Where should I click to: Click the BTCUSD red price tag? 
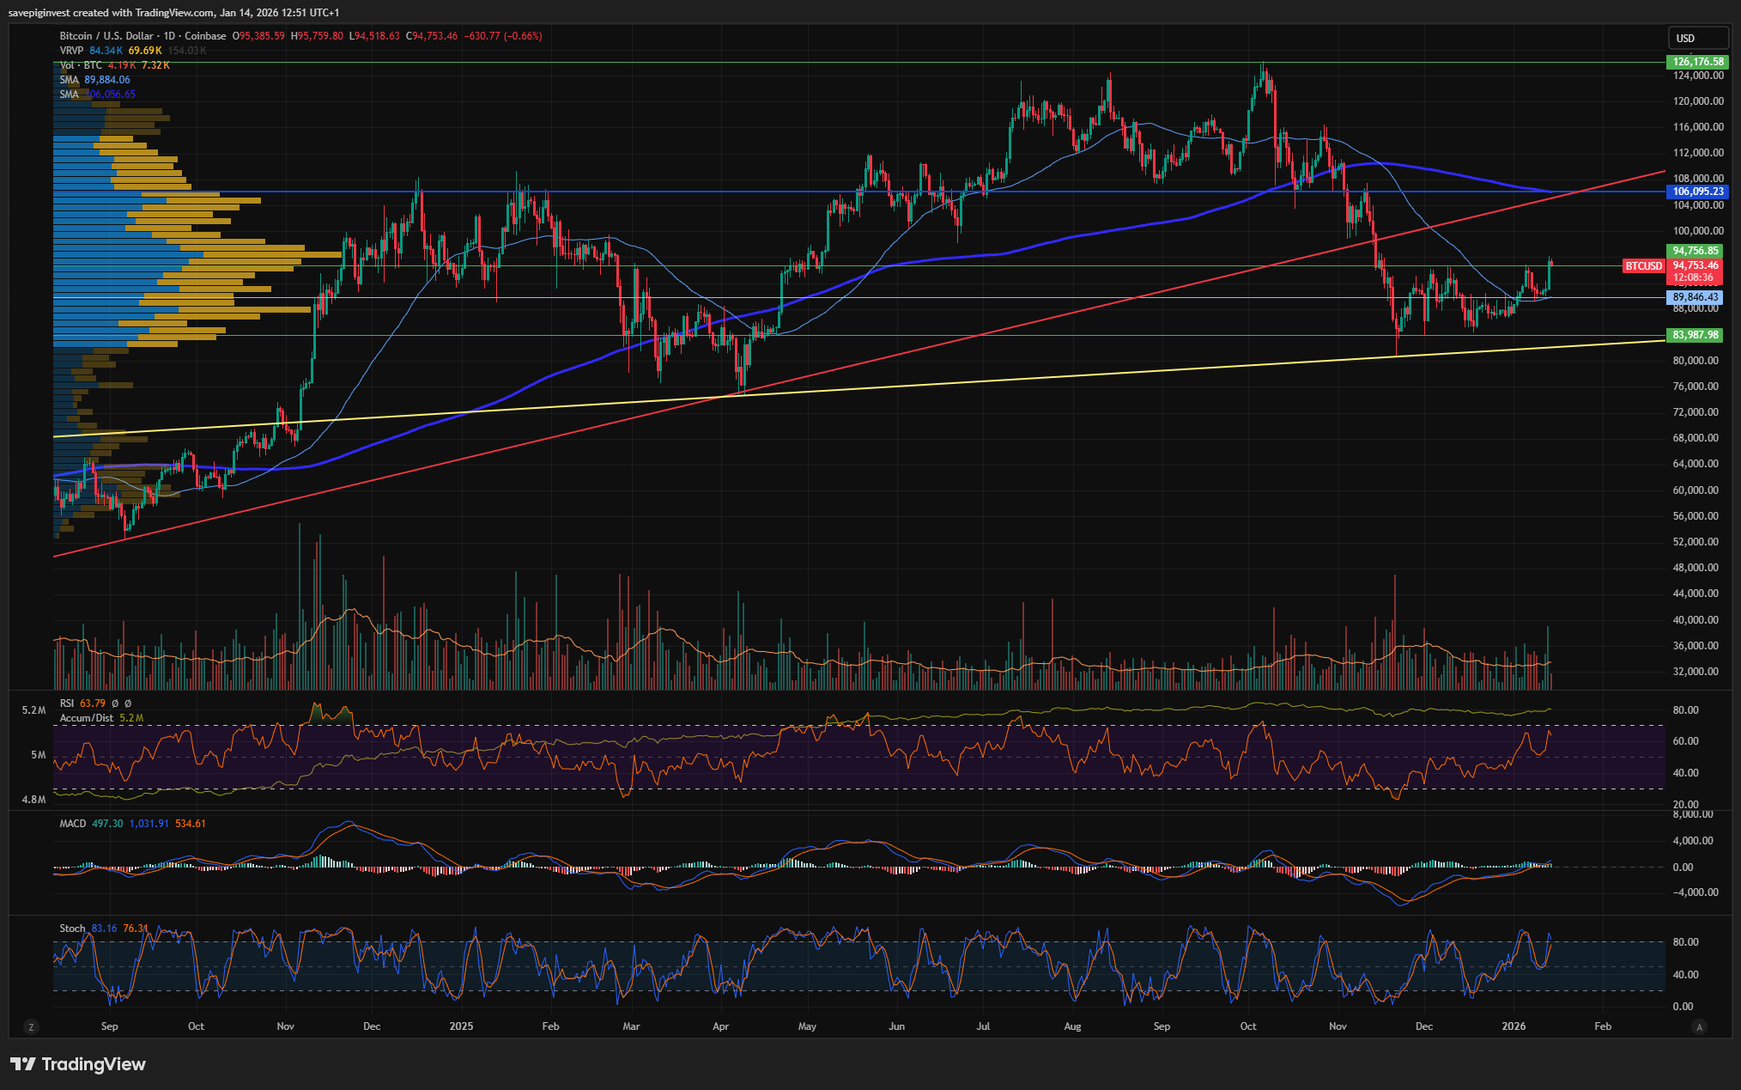tap(1643, 266)
